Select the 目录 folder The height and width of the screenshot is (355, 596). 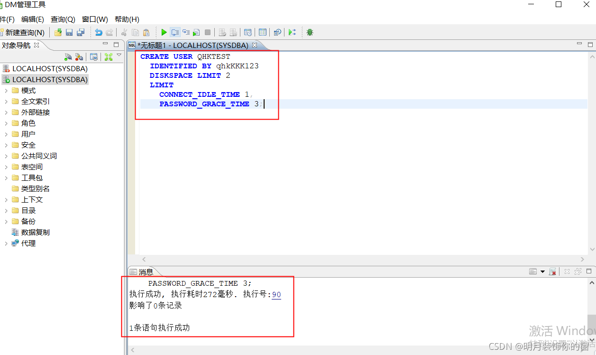pos(24,210)
